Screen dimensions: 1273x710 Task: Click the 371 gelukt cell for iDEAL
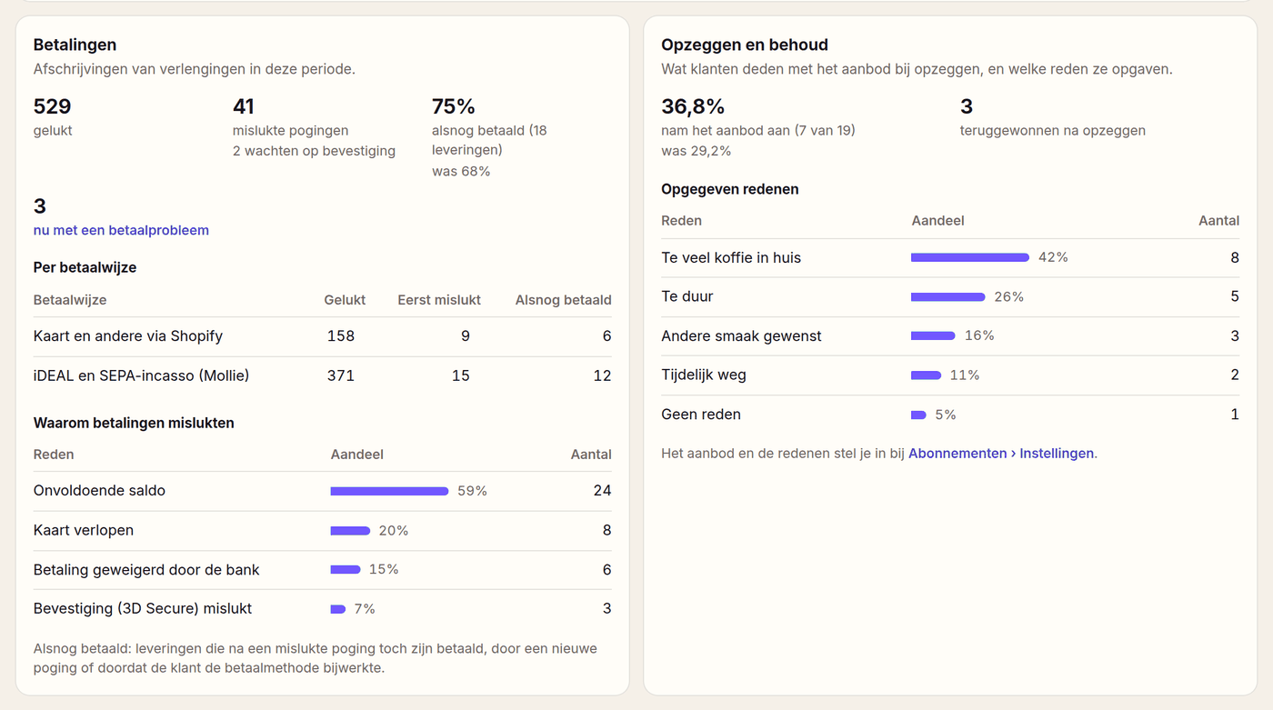(x=341, y=375)
